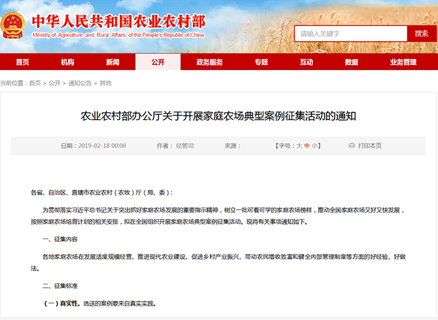Click the printer icon beside 打印本页

click(351, 145)
